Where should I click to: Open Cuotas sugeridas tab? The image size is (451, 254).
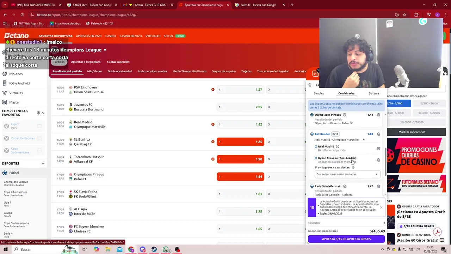(118, 62)
